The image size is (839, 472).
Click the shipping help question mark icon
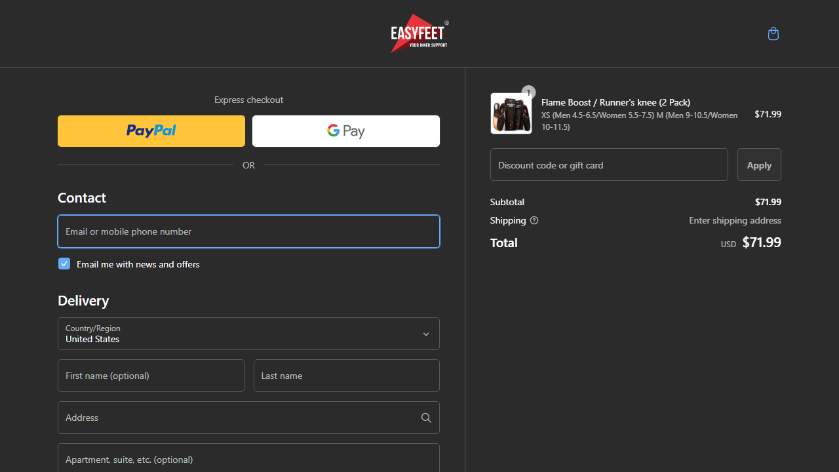pos(534,220)
